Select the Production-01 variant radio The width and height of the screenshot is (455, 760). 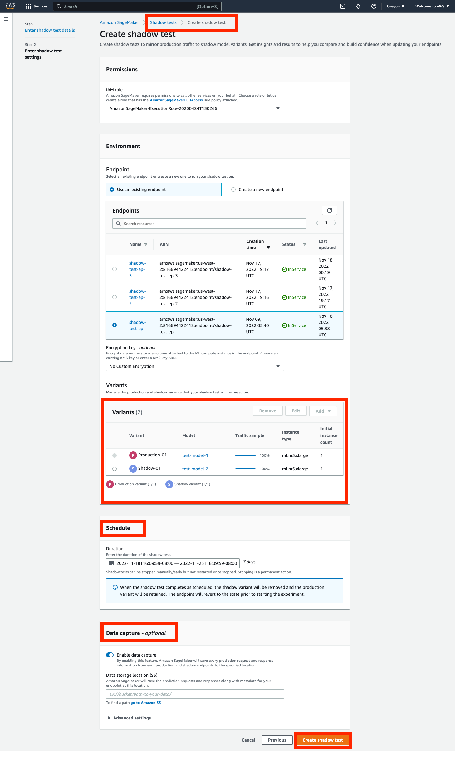tap(115, 455)
